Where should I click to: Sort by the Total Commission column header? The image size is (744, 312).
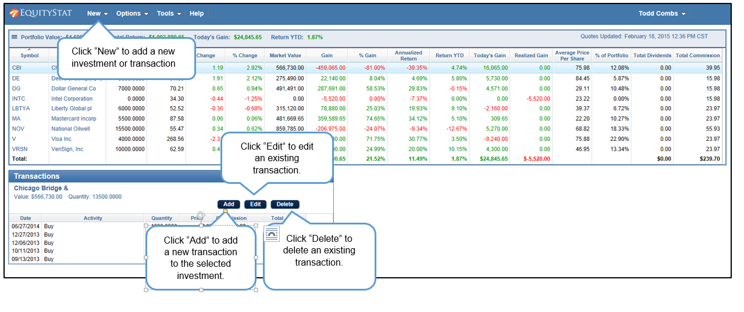coord(697,56)
